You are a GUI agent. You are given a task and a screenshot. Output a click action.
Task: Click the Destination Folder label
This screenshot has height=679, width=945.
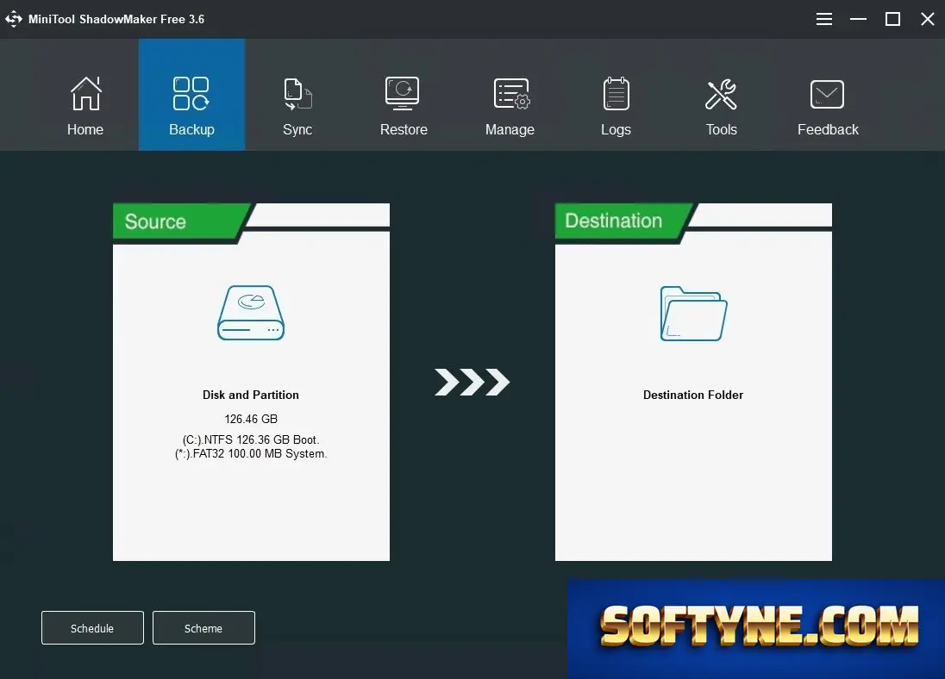click(x=693, y=395)
